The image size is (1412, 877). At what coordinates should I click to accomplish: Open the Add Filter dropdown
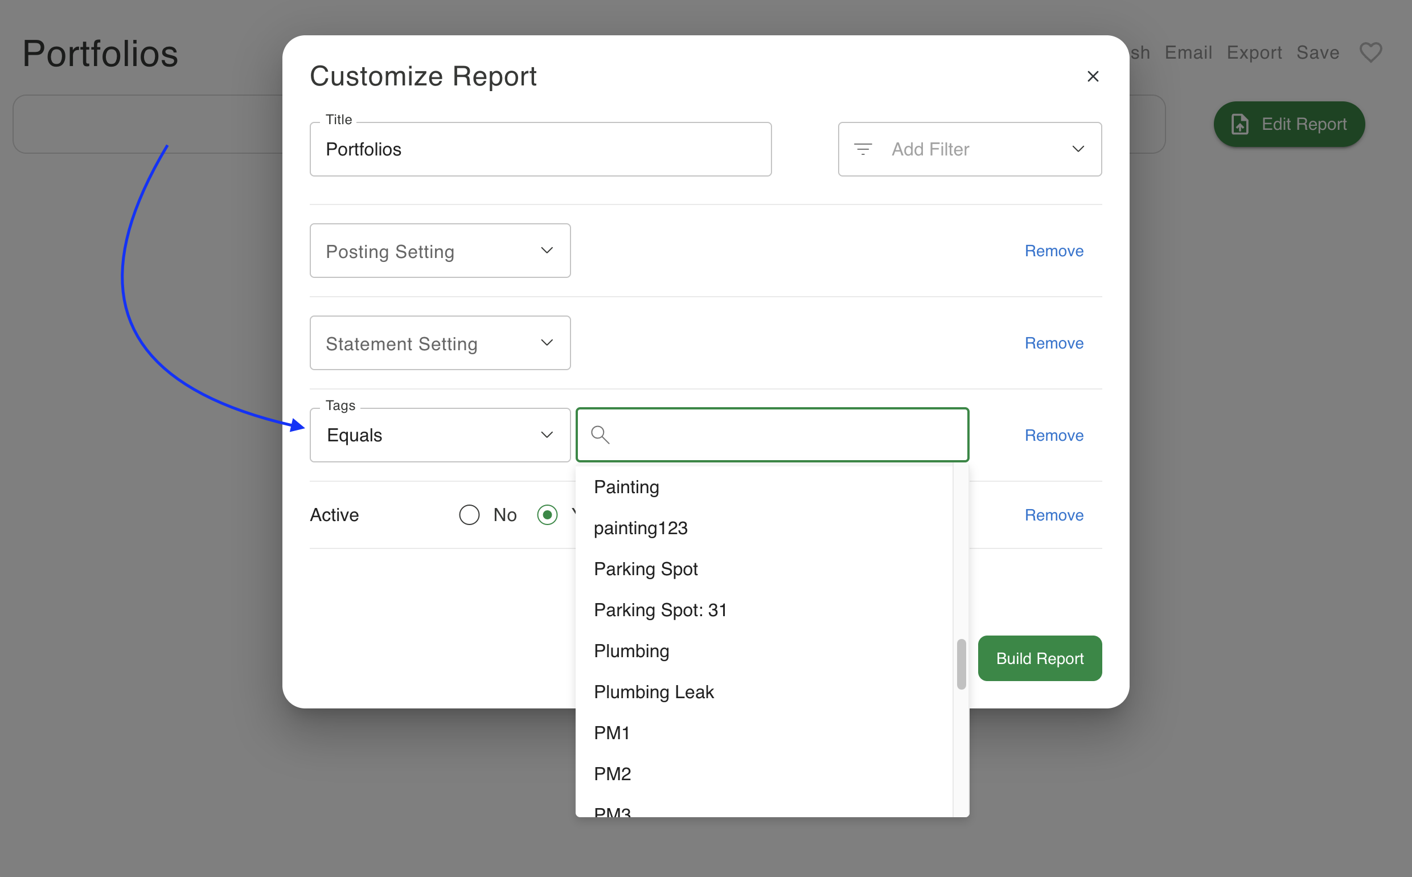click(970, 149)
